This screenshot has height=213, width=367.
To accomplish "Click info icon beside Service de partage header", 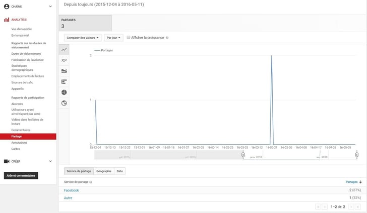I will point(91,182).
